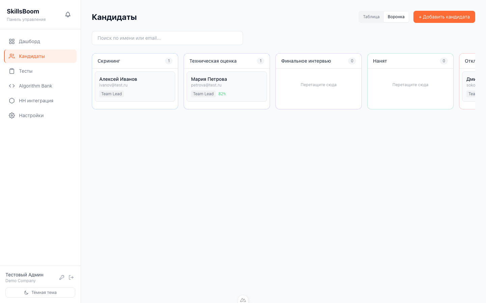Screen dimensions: 486x303
Task: Click ivanov@test.ru email text
Action: pyautogui.click(x=113, y=85)
